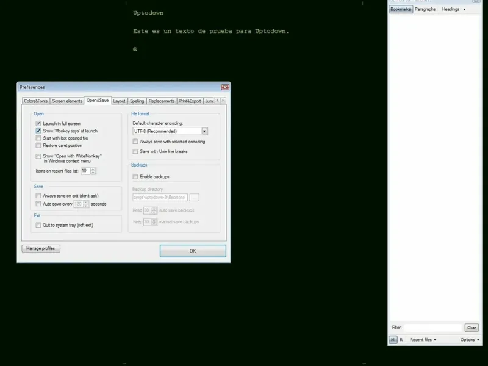Viewport: 488px width, 366px height.
Task: Enable Restore caret position
Action: pyautogui.click(x=38, y=145)
